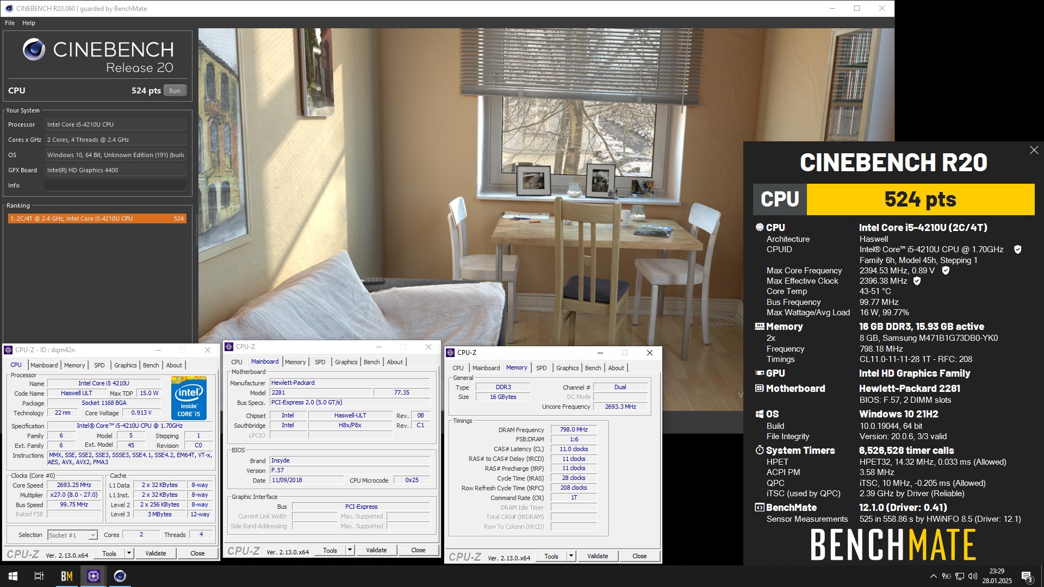Open Bench tab in CPU-Z dqm42n window
The height and width of the screenshot is (587, 1044).
click(151, 365)
